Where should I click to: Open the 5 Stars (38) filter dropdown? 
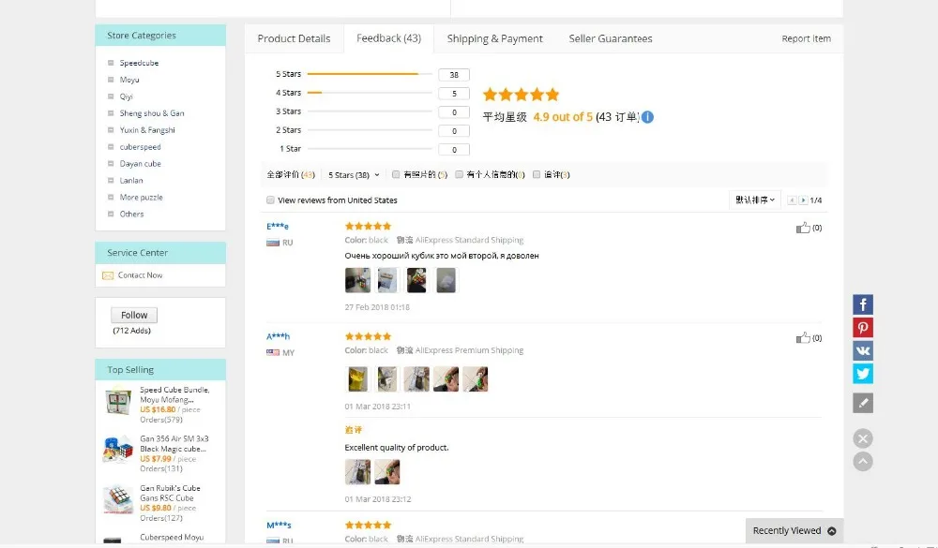354,175
